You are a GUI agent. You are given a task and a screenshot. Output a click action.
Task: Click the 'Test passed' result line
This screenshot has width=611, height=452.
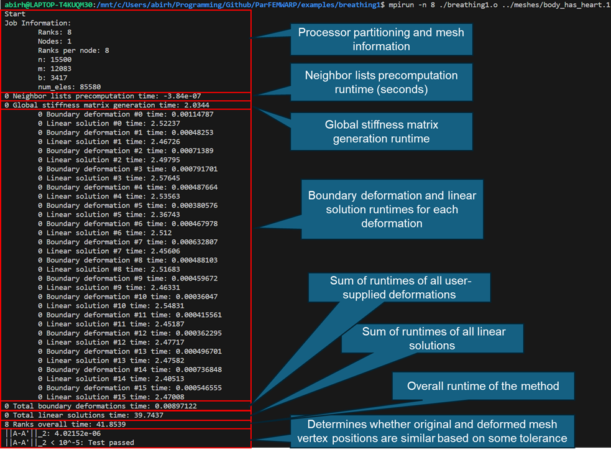(68, 443)
